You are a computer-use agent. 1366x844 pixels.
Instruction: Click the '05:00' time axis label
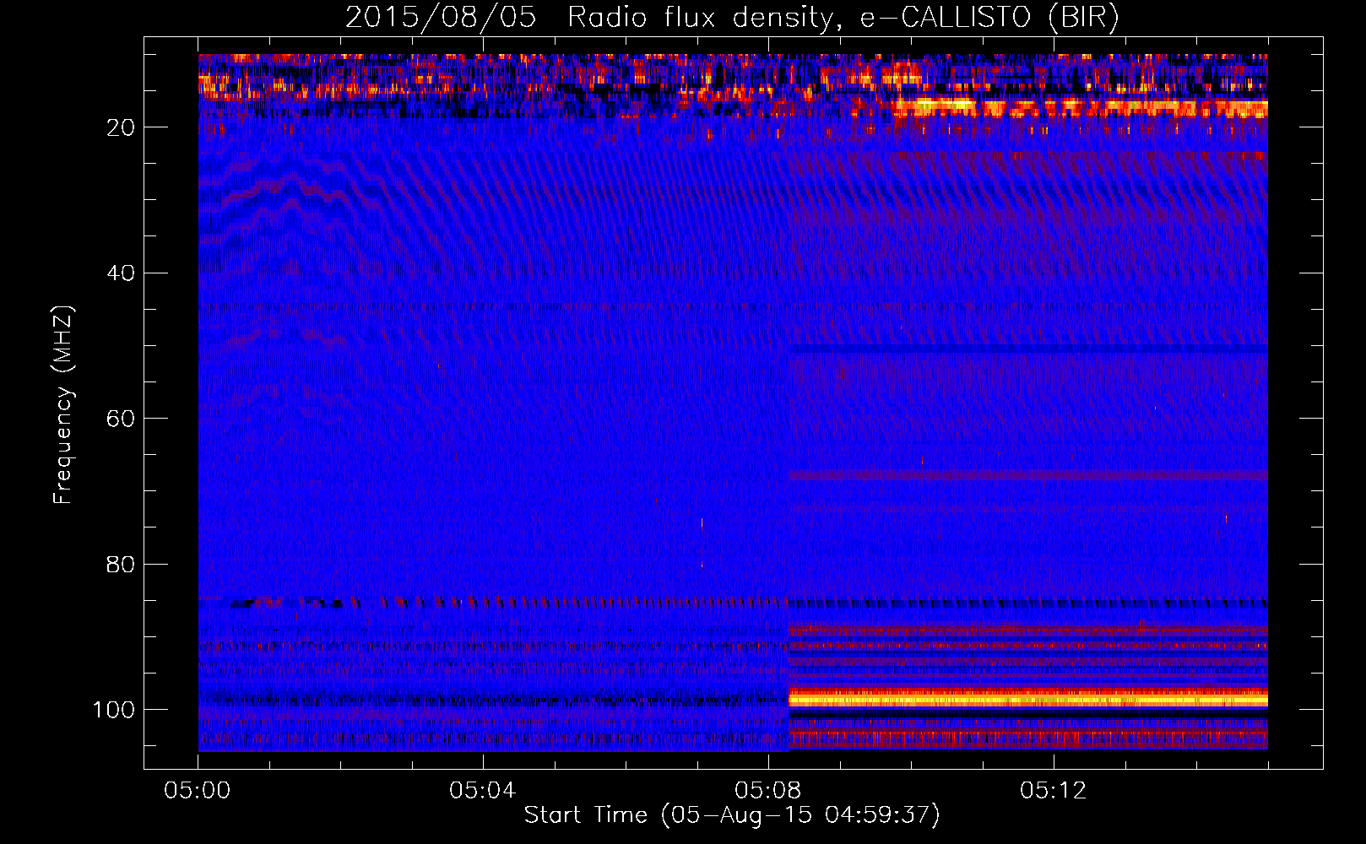tap(198, 791)
